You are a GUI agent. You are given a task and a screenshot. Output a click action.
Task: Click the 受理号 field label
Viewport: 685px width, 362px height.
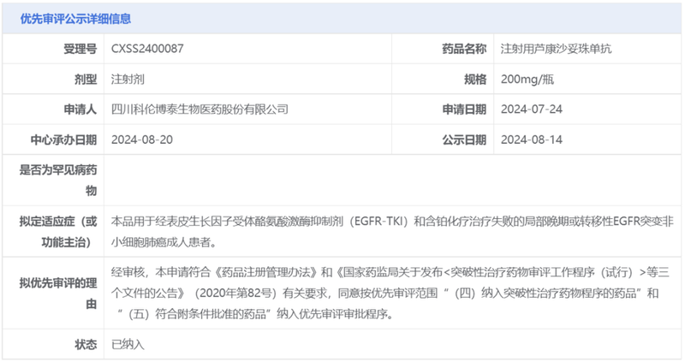coord(80,49)
